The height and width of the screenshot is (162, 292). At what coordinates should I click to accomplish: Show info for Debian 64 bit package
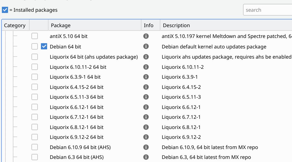146,47
